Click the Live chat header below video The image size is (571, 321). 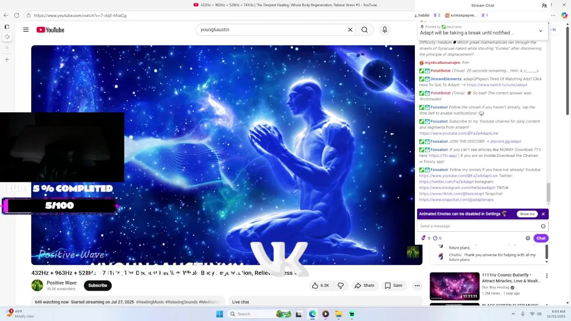(x=240, y=302)
